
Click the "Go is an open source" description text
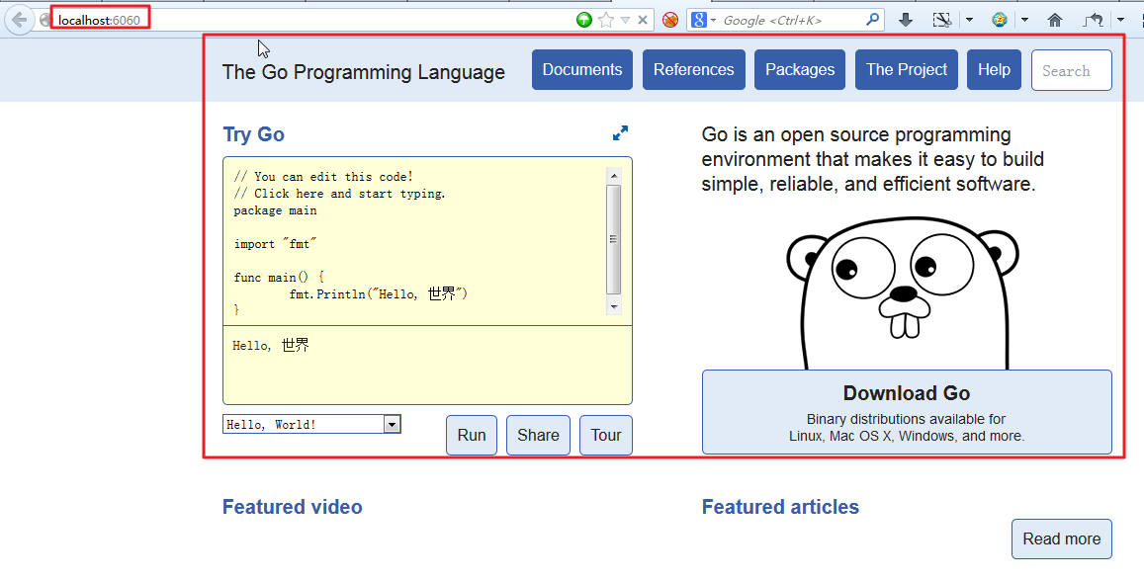tap(873, 159)
